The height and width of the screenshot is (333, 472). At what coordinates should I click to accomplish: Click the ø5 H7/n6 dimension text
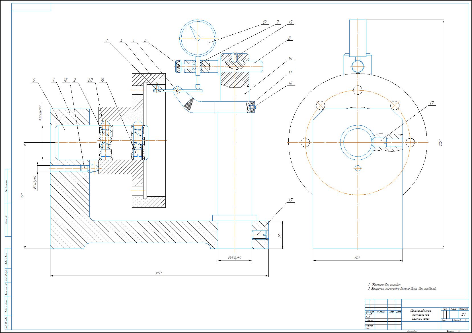point(35,183)
